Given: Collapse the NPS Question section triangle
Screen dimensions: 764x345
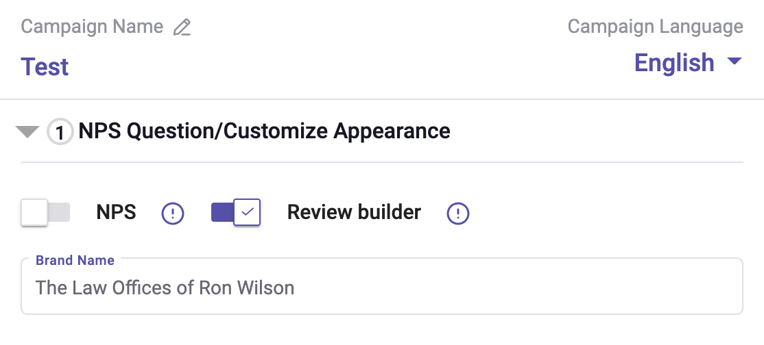Looking at the screenshot, I should click(27, 131).
